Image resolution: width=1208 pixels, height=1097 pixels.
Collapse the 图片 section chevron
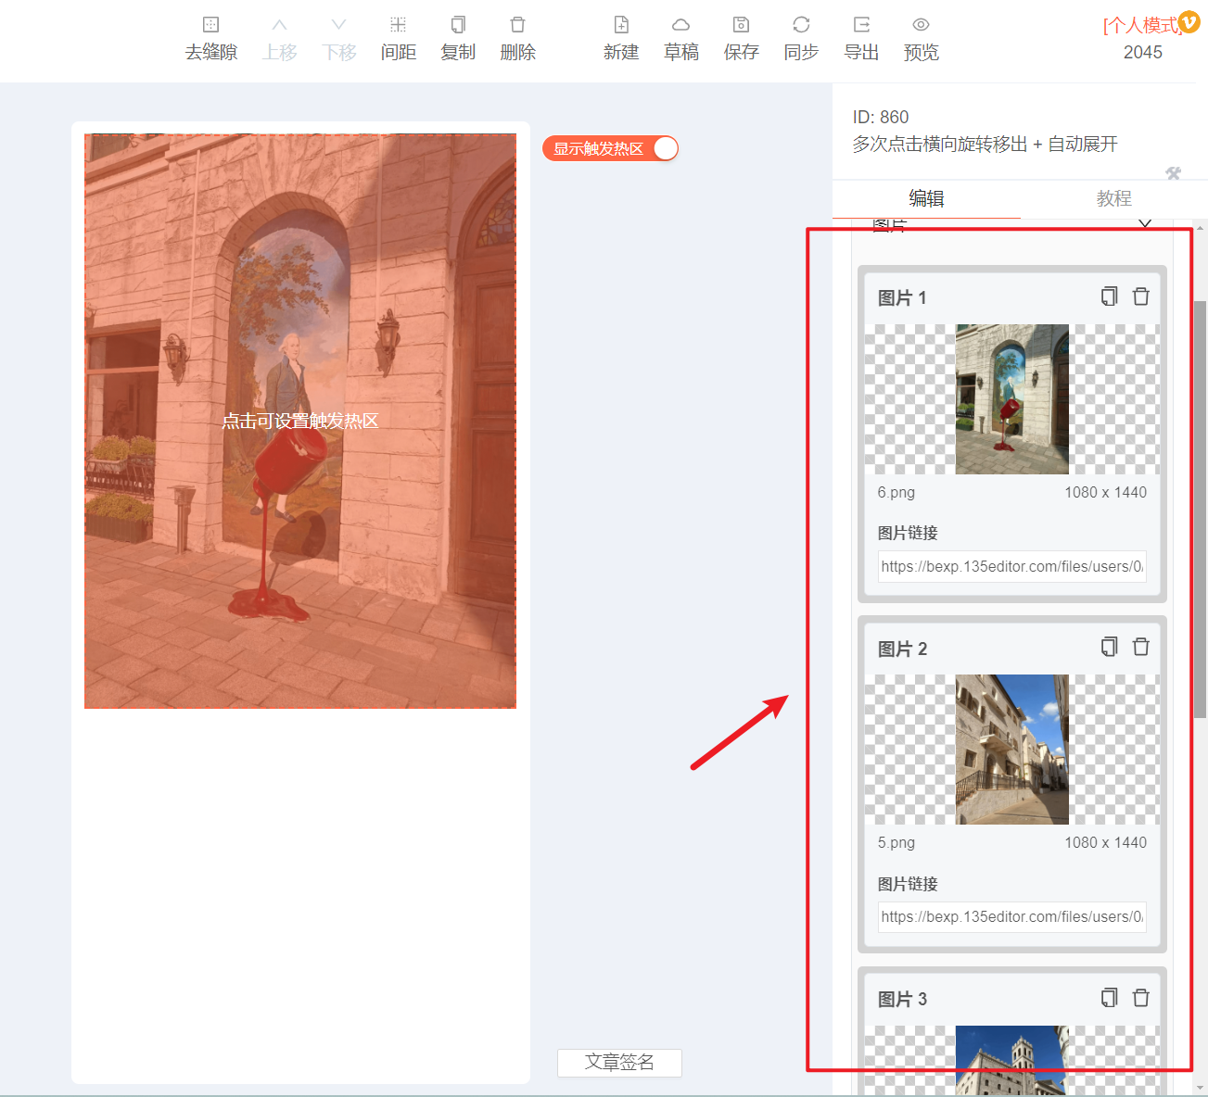(x=1145, y=225)
